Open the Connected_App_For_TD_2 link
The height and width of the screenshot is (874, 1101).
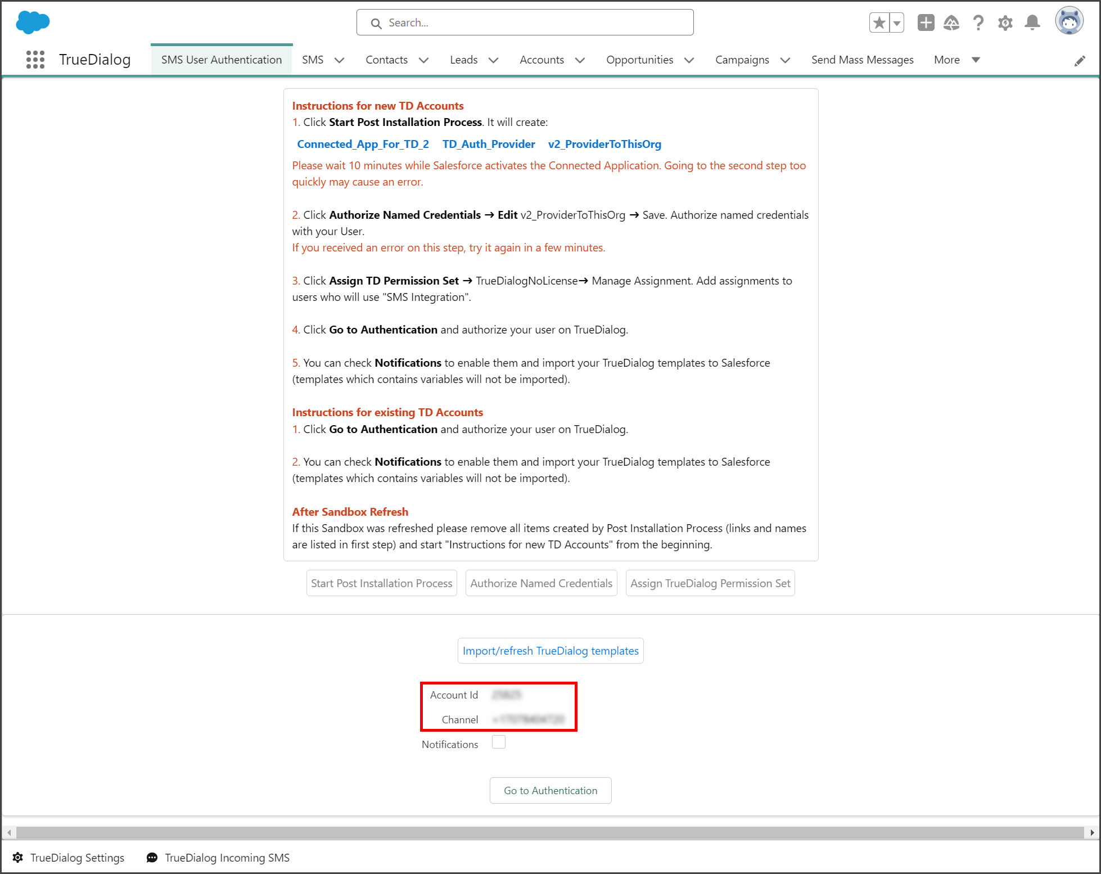363,144
